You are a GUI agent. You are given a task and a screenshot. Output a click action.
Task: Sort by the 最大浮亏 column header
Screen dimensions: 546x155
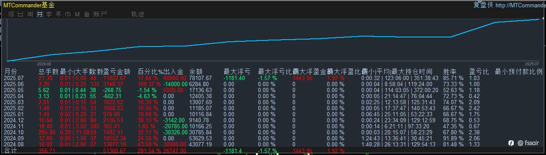[237, 71]
